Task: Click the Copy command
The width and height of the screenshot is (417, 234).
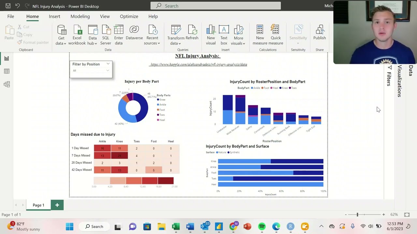Action: pyautogui.click(x=25, y=35)
